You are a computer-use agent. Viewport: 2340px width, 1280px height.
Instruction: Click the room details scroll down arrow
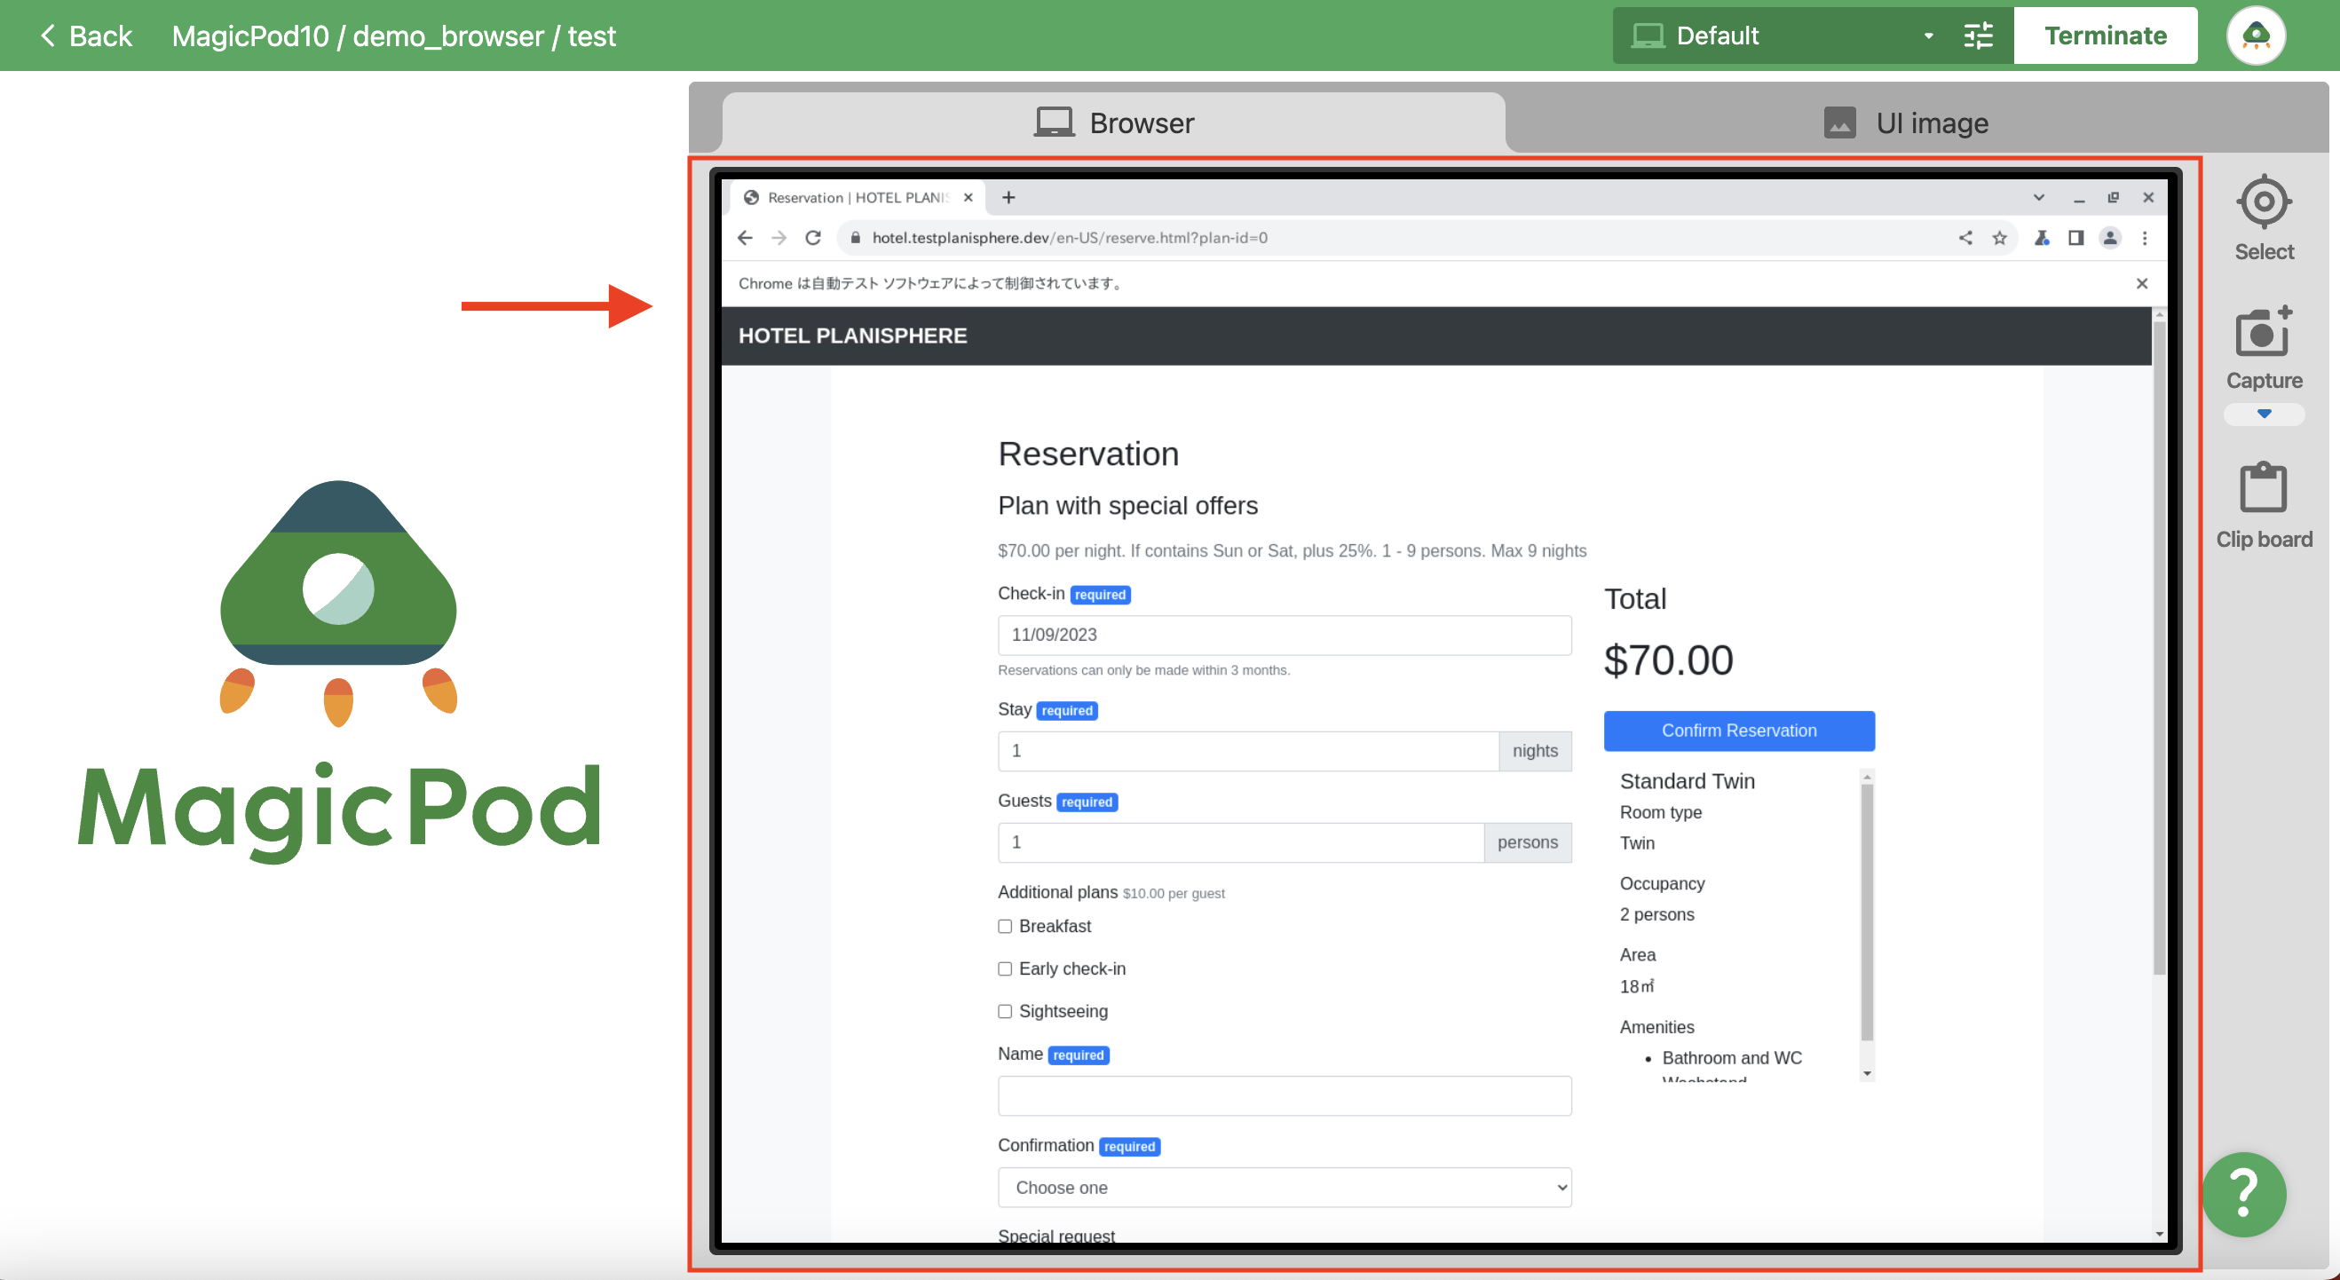click(x=1867, y=1073)
